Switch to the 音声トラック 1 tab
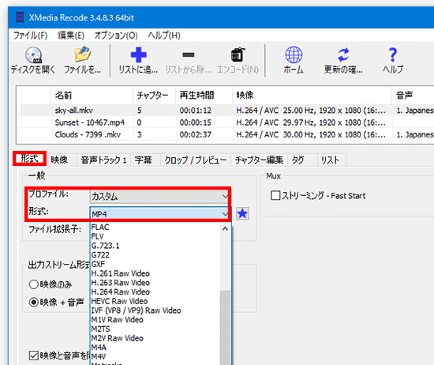434x365 pixels. point(104,160)
